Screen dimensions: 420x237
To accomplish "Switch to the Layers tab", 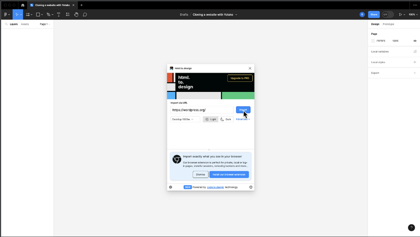I will pyautogui.click(x=14, y=24).
